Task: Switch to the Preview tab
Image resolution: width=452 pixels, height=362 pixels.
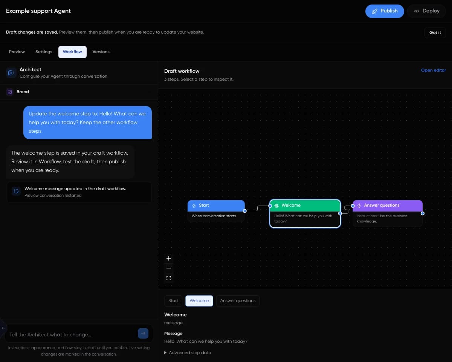Action: click(17, 52)
